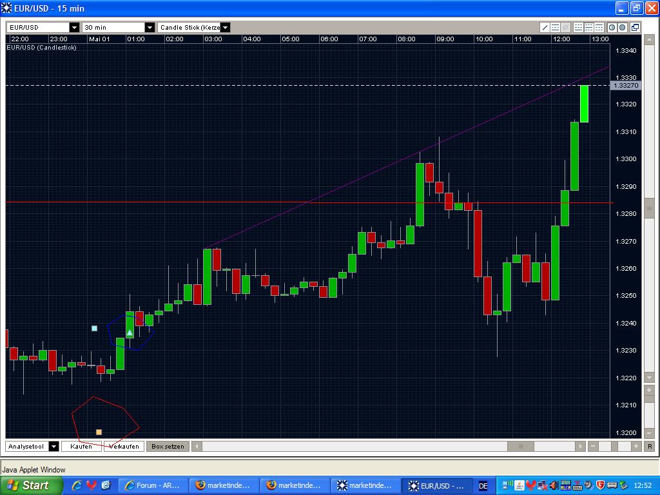Click the delete drawing lines icon

click(565, 28)
